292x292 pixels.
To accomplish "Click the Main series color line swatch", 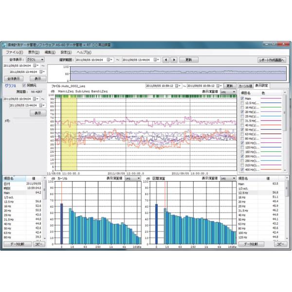I will tap(270, 99).
